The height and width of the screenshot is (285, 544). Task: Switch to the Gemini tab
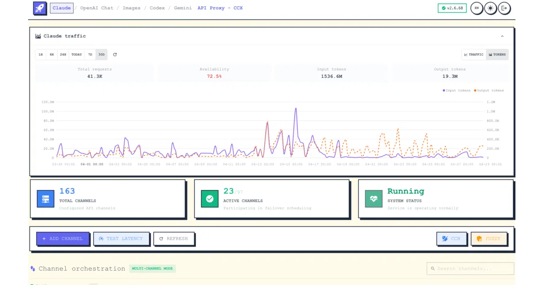click(183, 8)
